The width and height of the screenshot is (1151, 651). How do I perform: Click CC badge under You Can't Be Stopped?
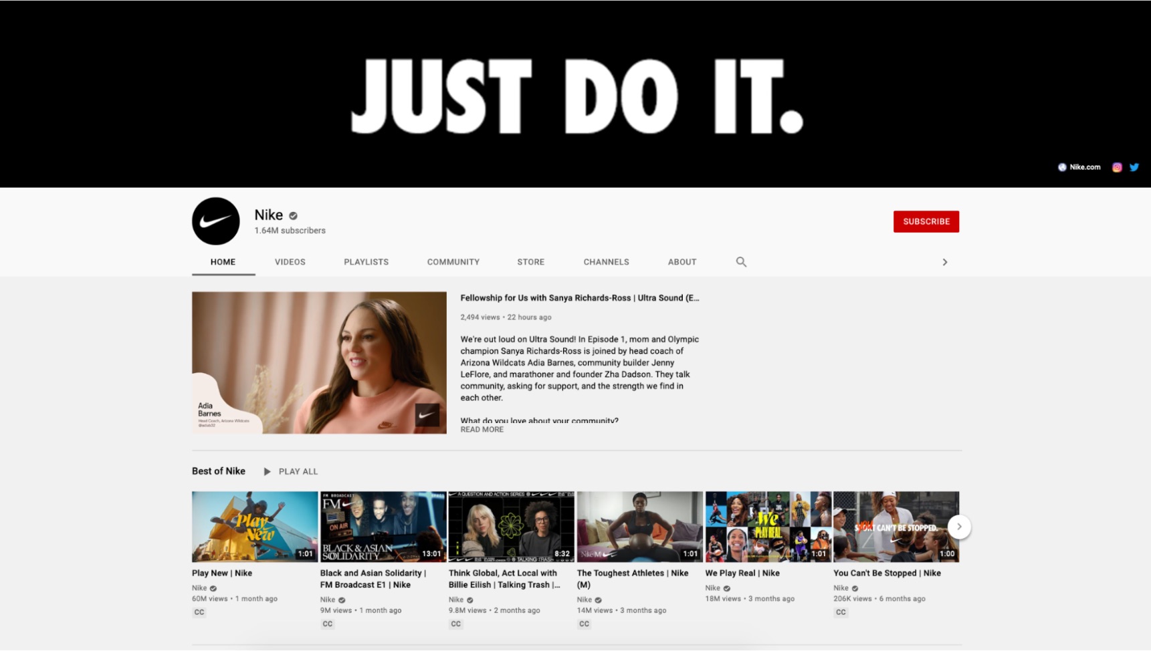point(841,612)
